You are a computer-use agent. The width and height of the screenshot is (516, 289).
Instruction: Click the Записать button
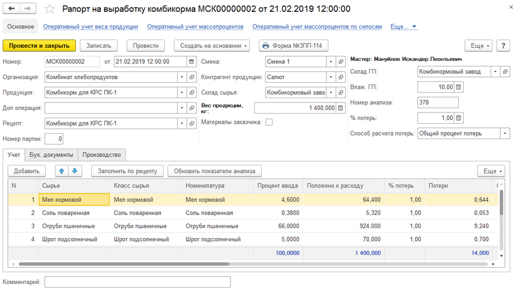click(99, 46)
